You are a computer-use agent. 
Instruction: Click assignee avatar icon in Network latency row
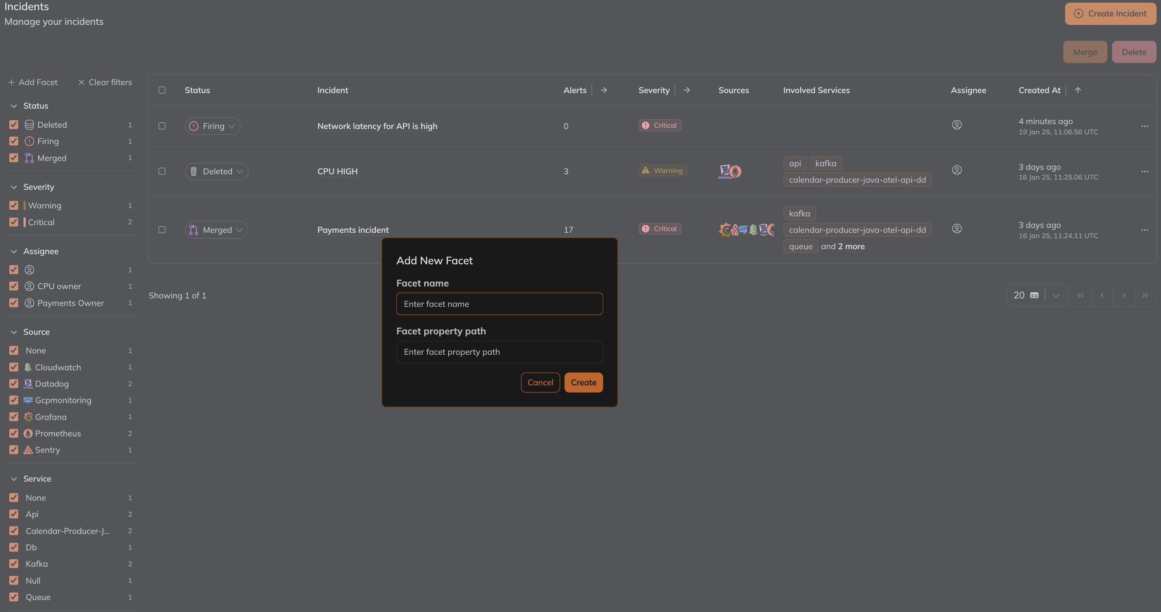956,125
